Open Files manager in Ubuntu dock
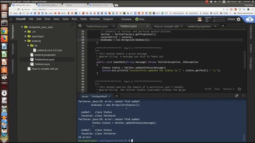 click(x=4, y=15)
